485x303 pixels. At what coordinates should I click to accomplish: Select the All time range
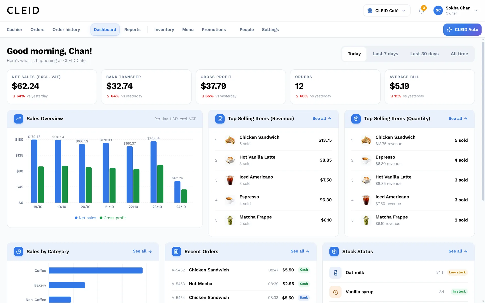pyautogui.click(x=459, y=54)
